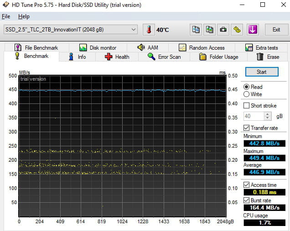The image size is (290, 231).
Task: Click the Average value 446.9 MB/s
Action: click(x=264, y=172)
